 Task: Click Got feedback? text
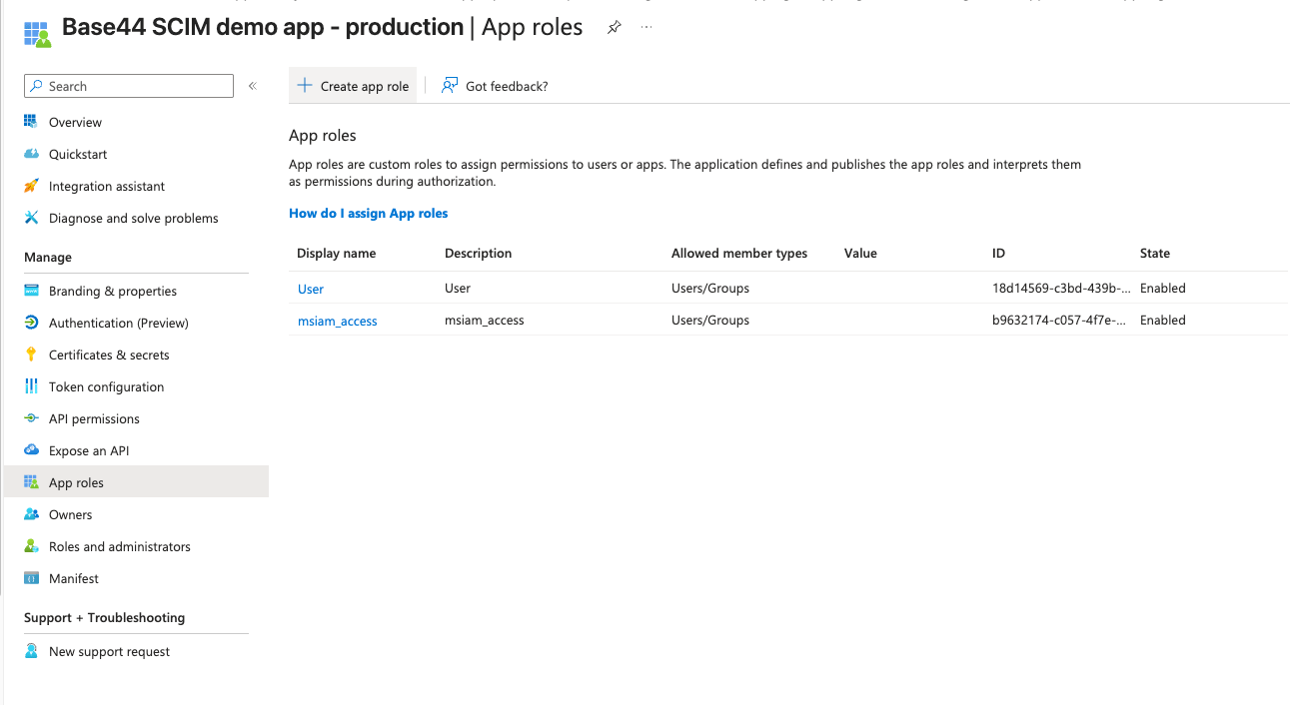click(507, 86)
